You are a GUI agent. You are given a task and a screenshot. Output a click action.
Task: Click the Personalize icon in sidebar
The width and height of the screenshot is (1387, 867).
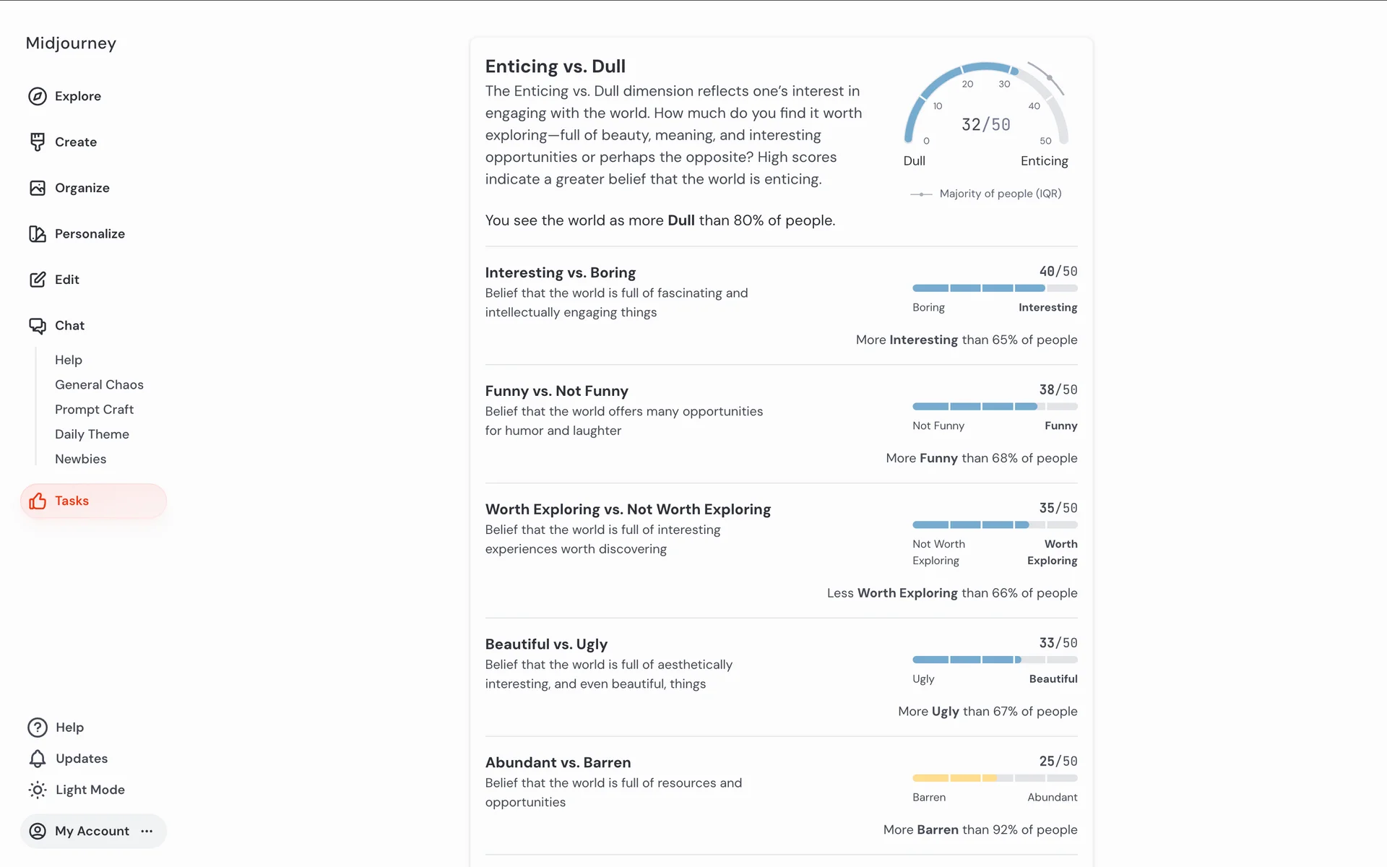[x=38, y=234]
